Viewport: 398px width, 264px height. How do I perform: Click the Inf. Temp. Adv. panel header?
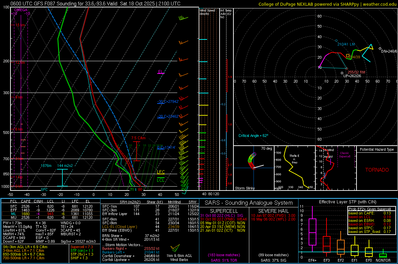226,14
